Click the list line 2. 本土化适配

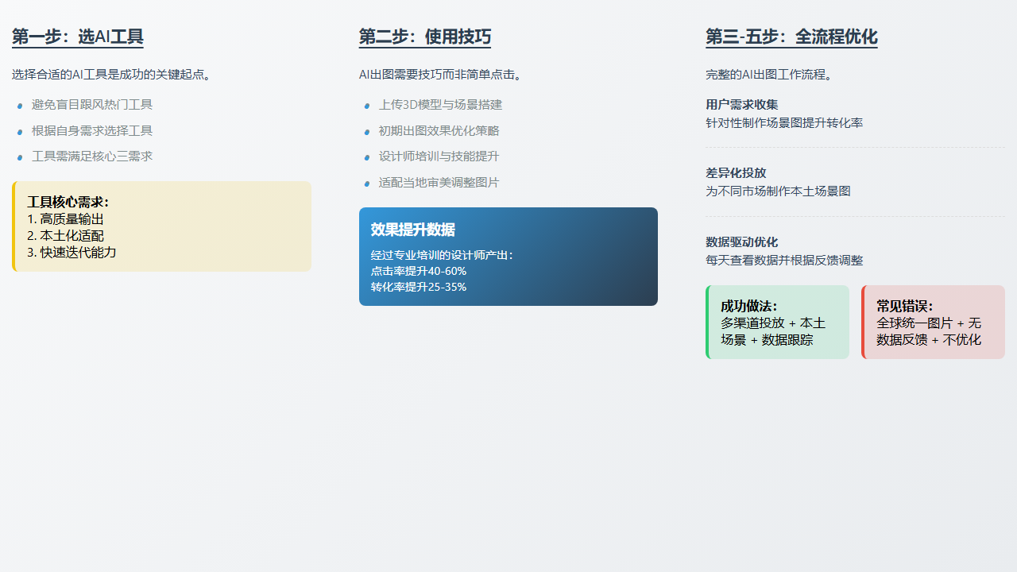(65, 235)
